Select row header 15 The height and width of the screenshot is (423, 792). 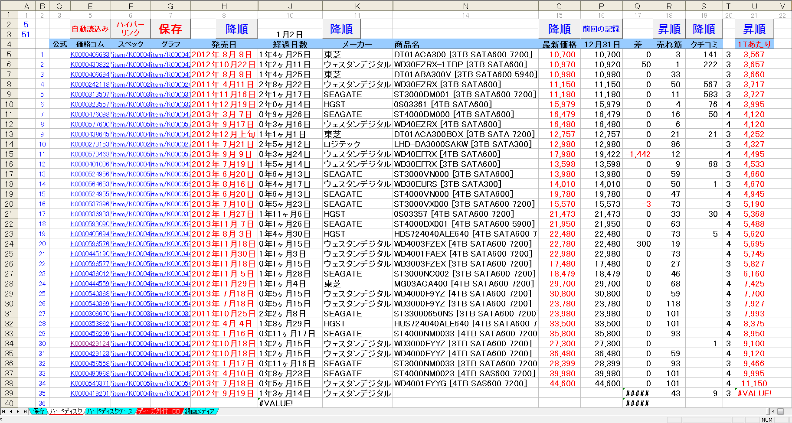tap(9, 154)
